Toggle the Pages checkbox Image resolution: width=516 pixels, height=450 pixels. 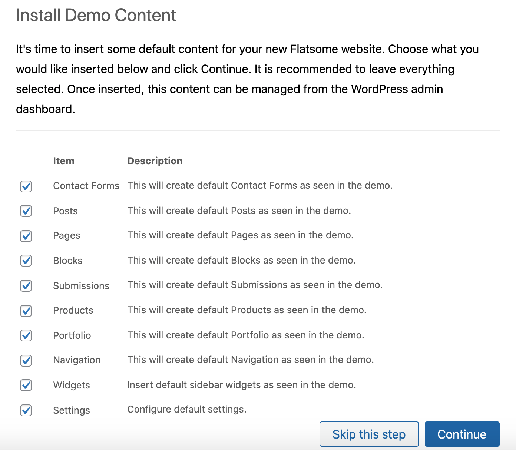pos(26,236)
